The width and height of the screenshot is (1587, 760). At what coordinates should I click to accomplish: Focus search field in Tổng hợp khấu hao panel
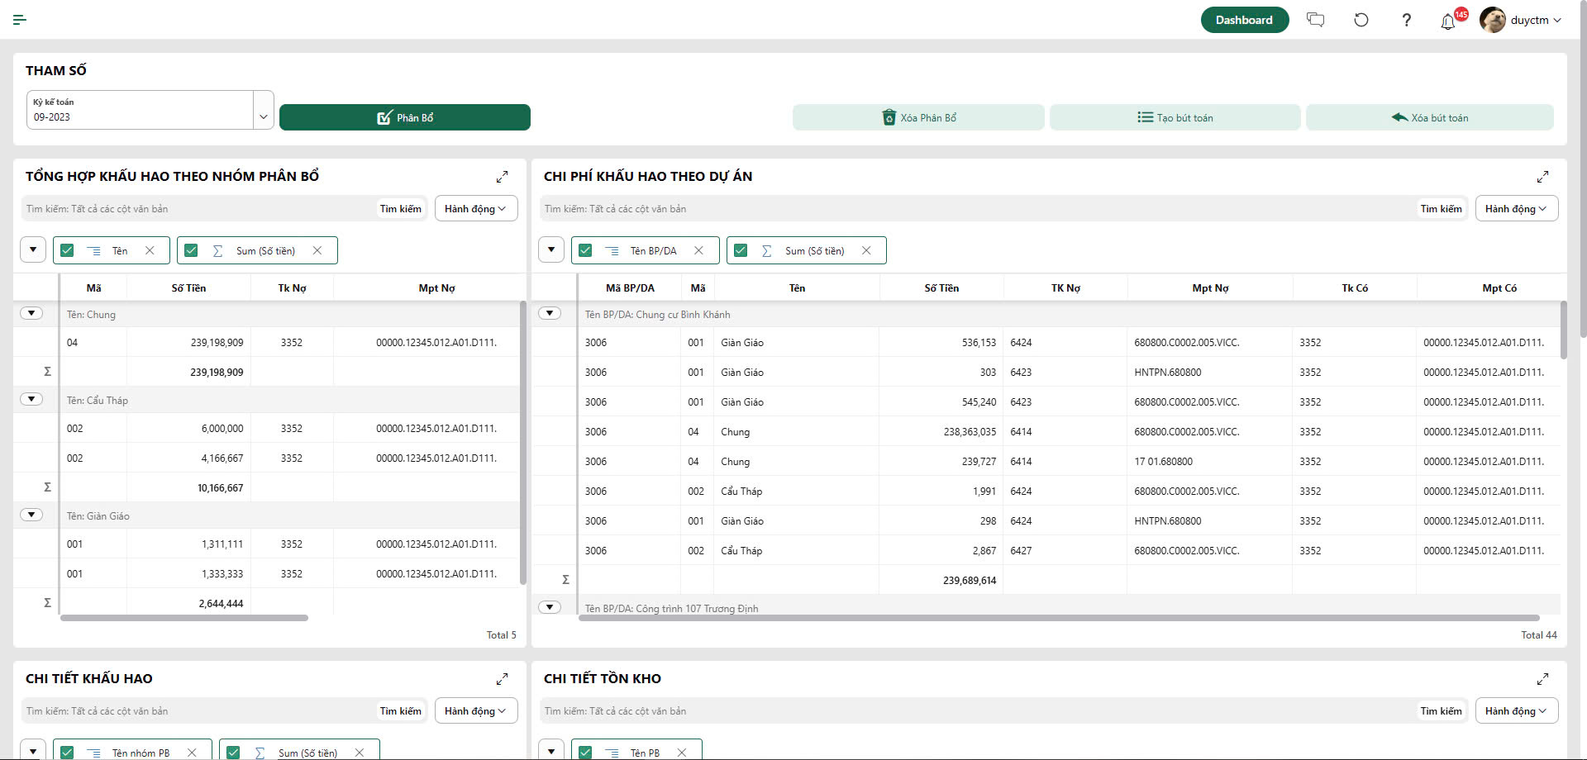(x=198, y=209)
